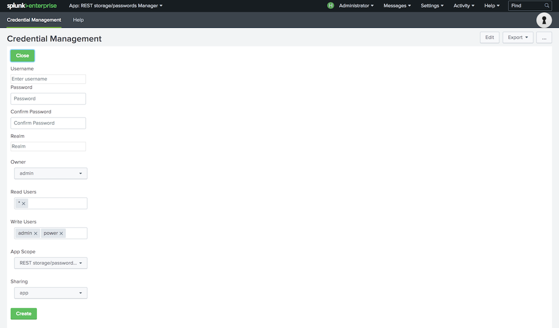Click the Read Users label
The image size is (559, 328).
(23, 192)
